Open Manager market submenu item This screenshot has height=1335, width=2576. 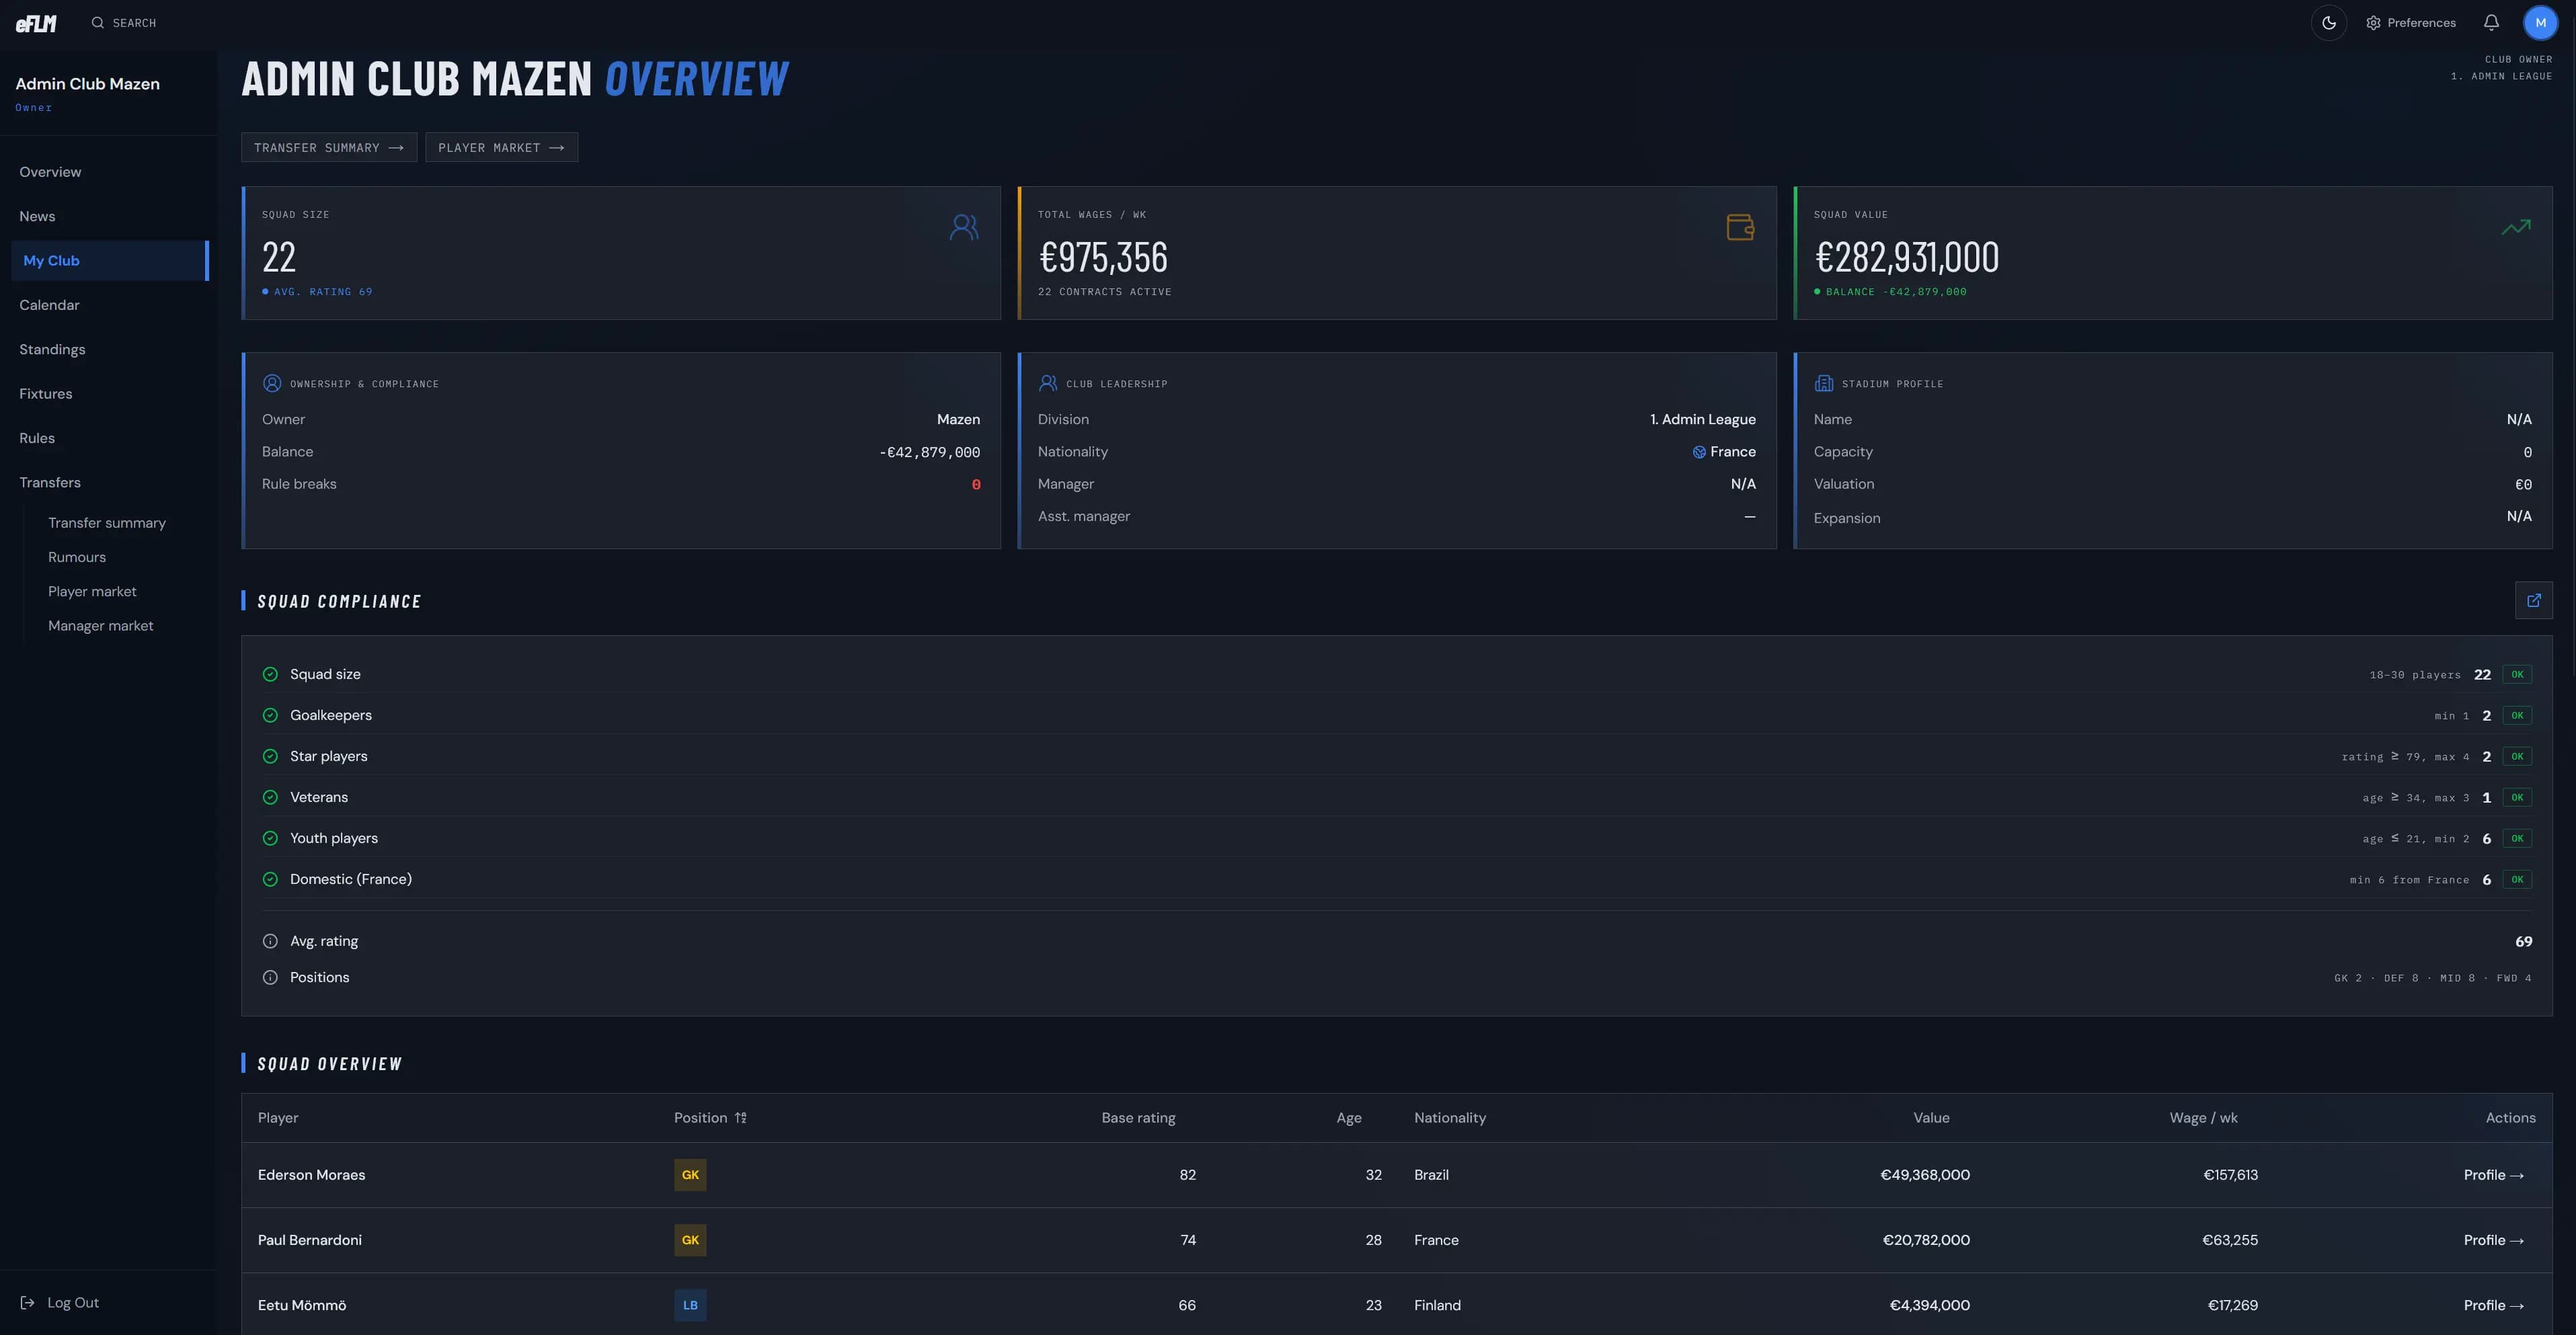[x=101, y=625]
